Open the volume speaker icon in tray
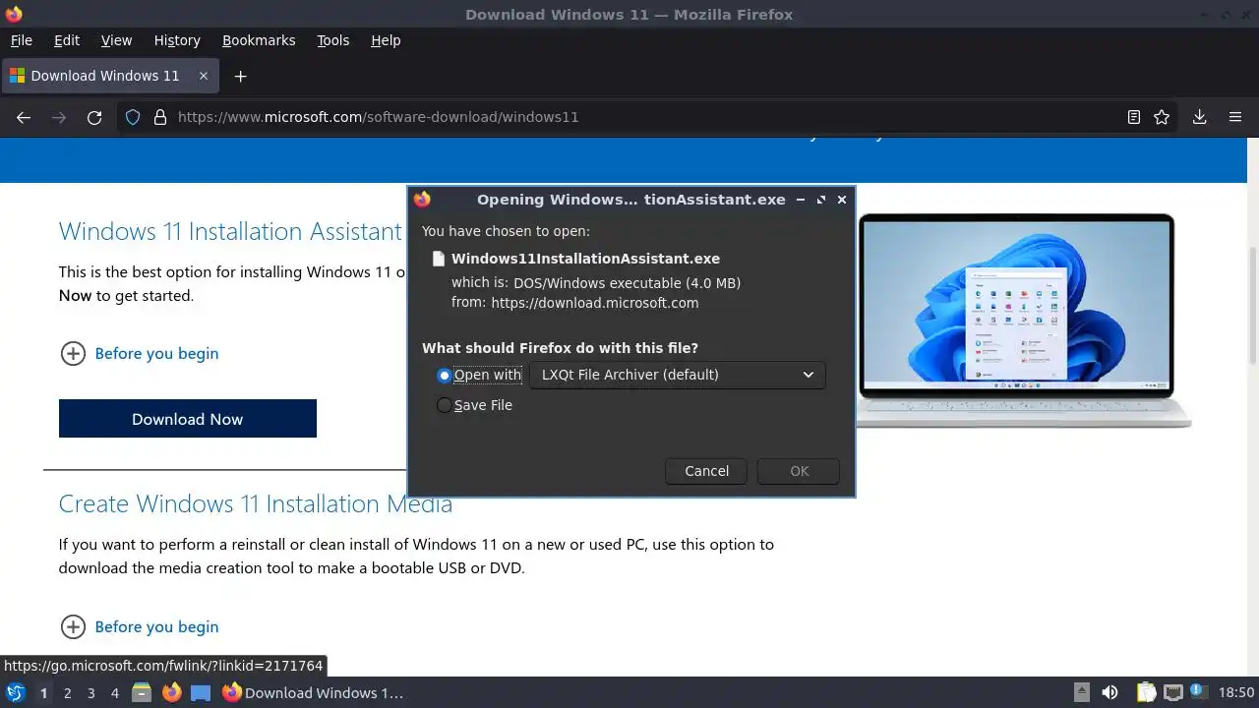 point(1109,693)
